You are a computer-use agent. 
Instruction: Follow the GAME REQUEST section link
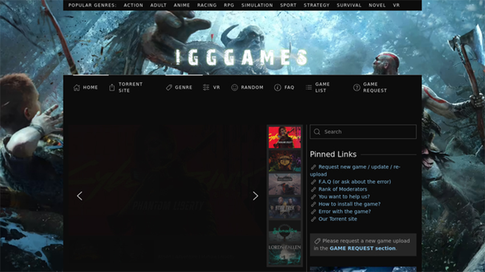[362, 249]
